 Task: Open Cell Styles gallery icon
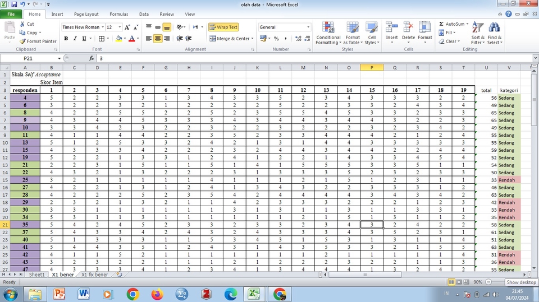pos(372,28)
